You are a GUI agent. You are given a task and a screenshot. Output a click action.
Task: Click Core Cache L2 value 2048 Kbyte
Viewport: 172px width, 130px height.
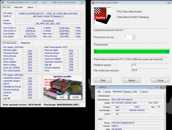(x=30, y=31)
